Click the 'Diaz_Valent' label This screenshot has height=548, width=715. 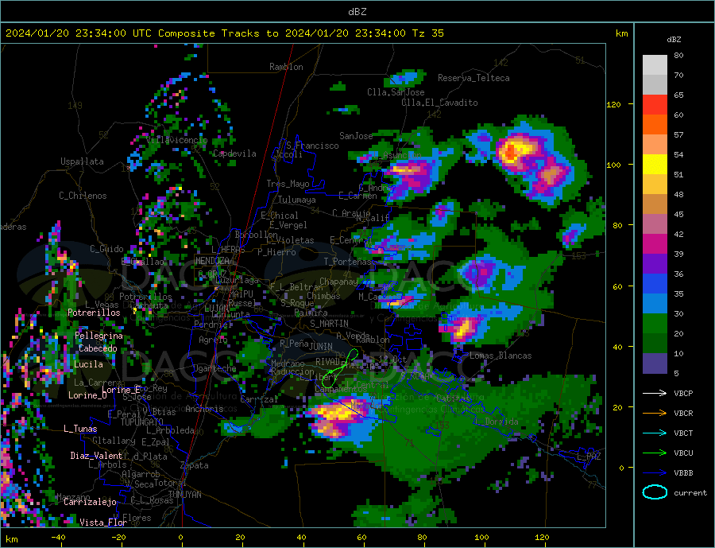pyautogui.click(x=96, y=456)
